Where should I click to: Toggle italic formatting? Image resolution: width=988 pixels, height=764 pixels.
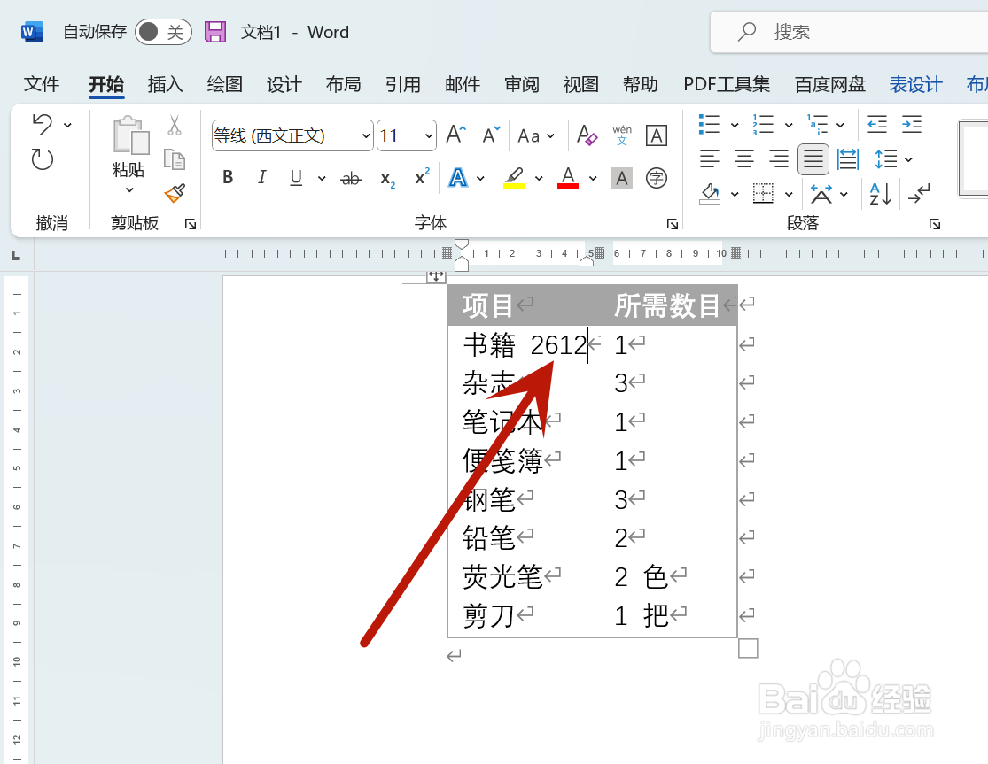coord(262,177)
